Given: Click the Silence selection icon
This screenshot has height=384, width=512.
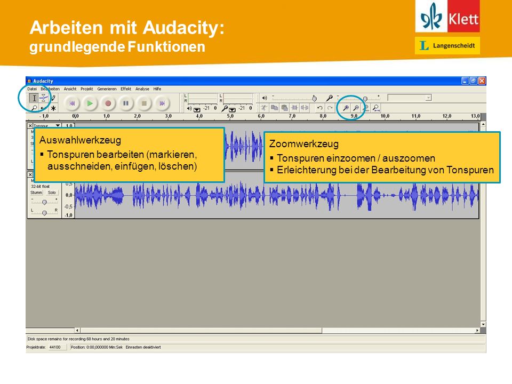Looking at the screenshot, I should click(305, 108).
